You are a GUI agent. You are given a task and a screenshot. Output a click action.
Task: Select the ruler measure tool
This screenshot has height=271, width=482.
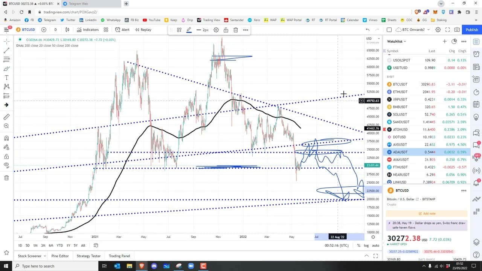6,117
